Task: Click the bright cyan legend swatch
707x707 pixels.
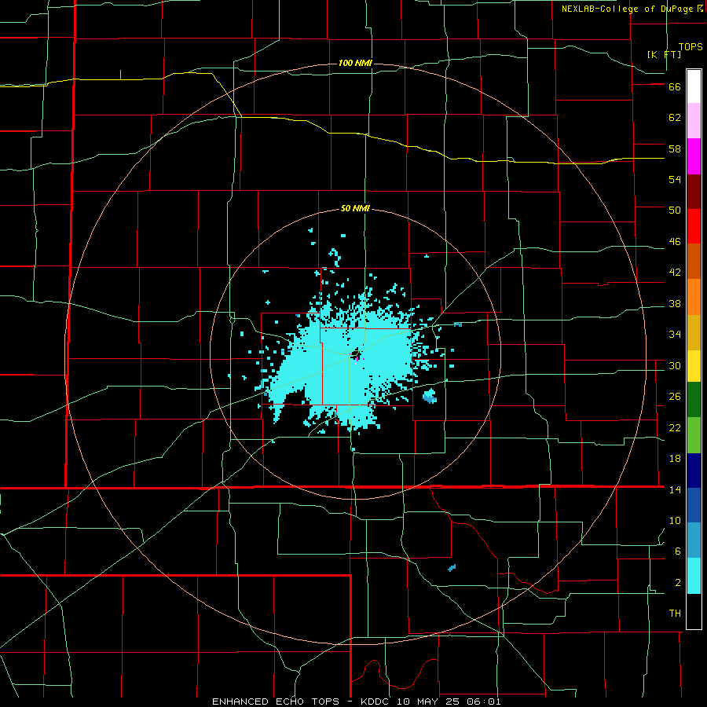Action: (694, 576)
